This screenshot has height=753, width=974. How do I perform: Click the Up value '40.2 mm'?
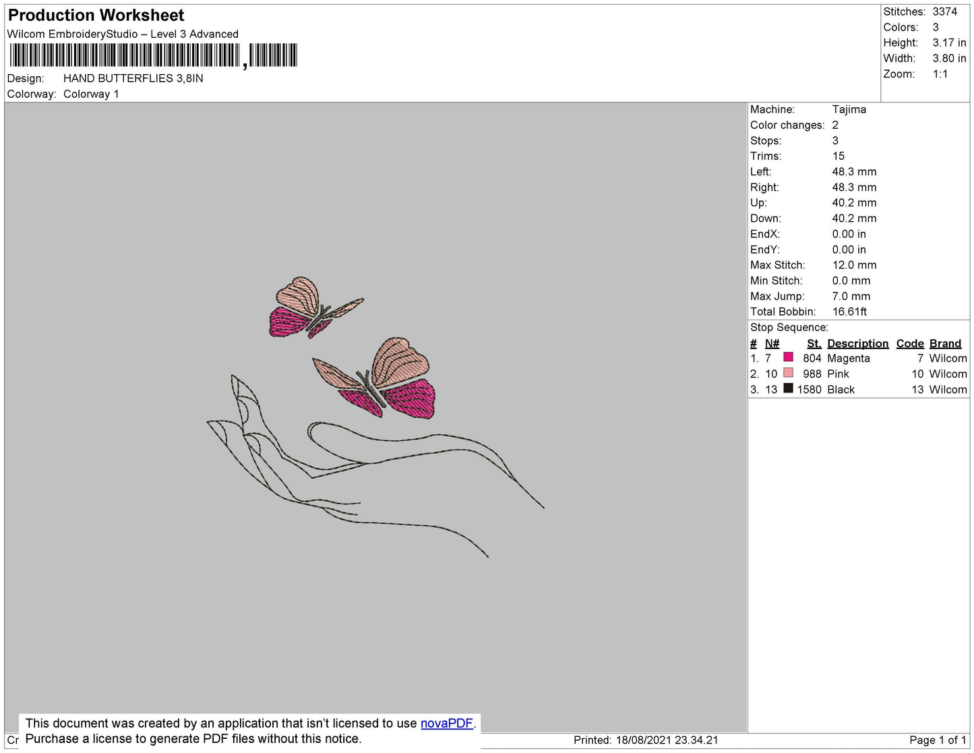click(x=854, y=203)
